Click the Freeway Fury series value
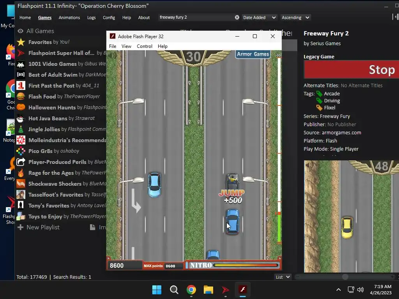The height and width of the screenshot is (299, 399). click(x=335, y=116)
